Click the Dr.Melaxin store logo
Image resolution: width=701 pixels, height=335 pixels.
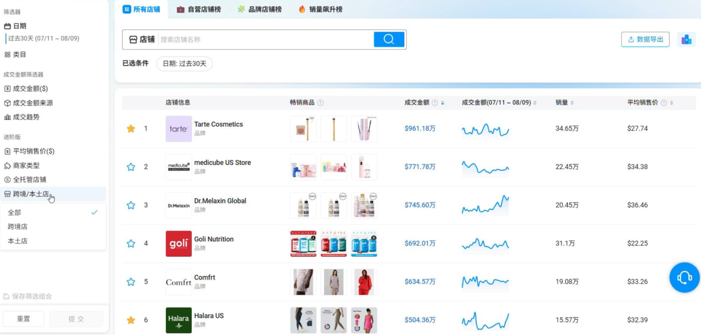(179, 205)
